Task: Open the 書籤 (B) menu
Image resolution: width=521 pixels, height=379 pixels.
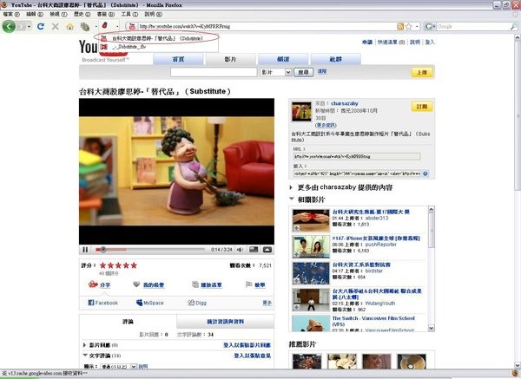Action: pyautogui.click(x=106, y=14)
